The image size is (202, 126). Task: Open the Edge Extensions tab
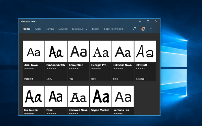tap(114, 29)
